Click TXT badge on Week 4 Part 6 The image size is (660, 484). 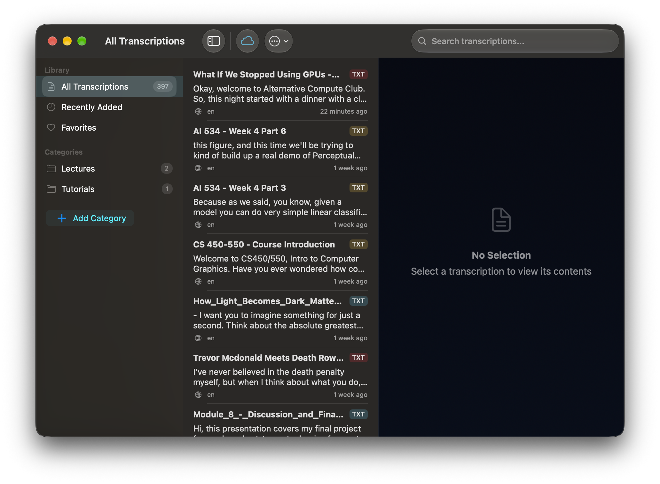click(x=358, y=131)
